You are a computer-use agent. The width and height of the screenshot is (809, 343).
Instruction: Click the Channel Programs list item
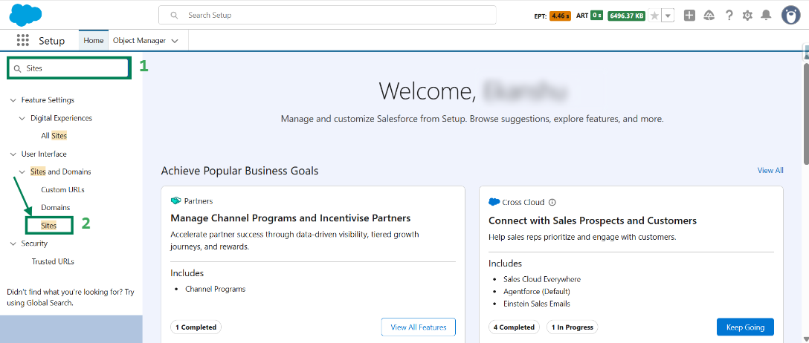(x=215, y=289)
